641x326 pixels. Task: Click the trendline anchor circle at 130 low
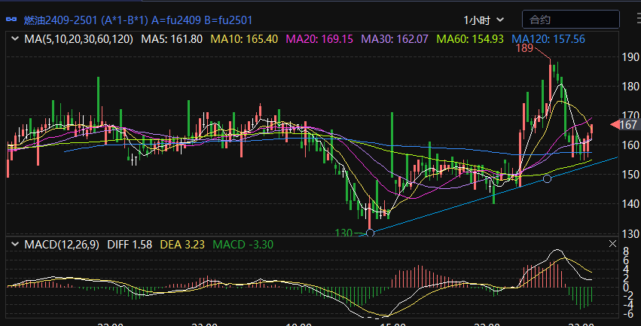(x=370, y=233)
